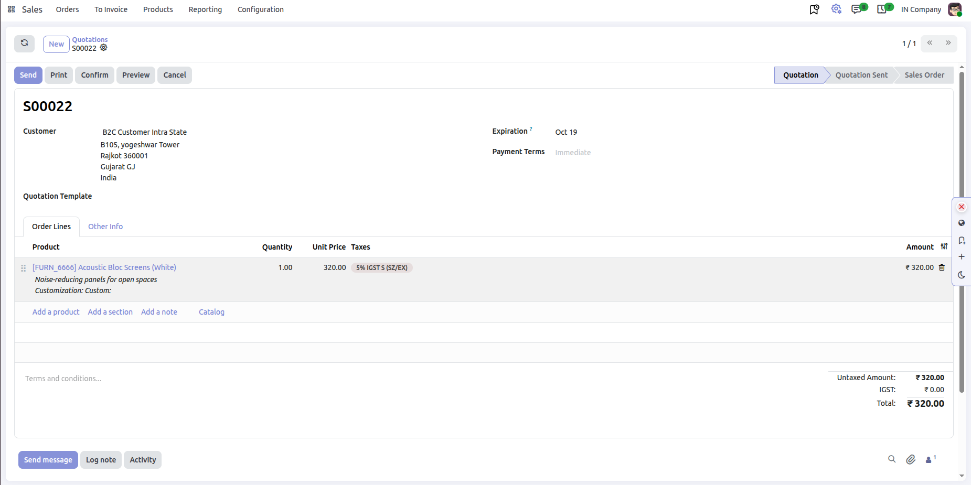
Task: Open the apps grid home menu icon
Action: (x=11, y=9)
